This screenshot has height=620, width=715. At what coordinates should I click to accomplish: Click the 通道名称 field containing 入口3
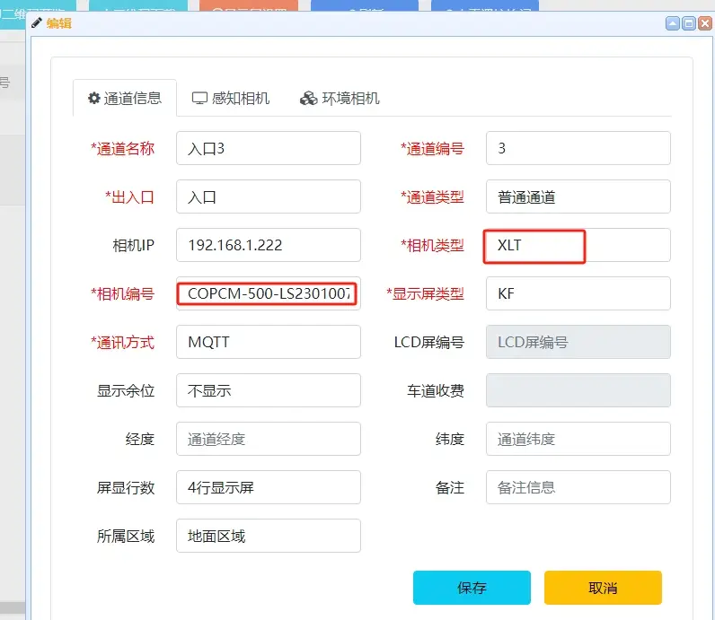pos(268,148)
